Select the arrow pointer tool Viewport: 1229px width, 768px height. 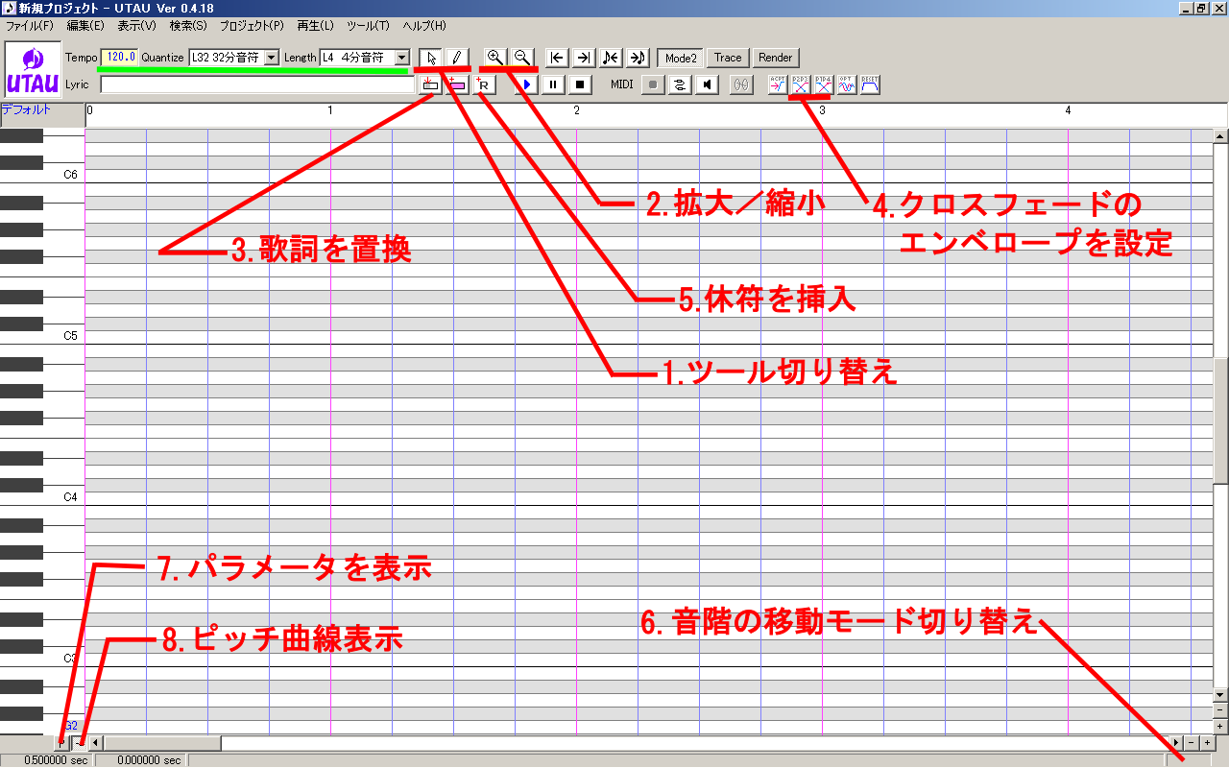431,58
